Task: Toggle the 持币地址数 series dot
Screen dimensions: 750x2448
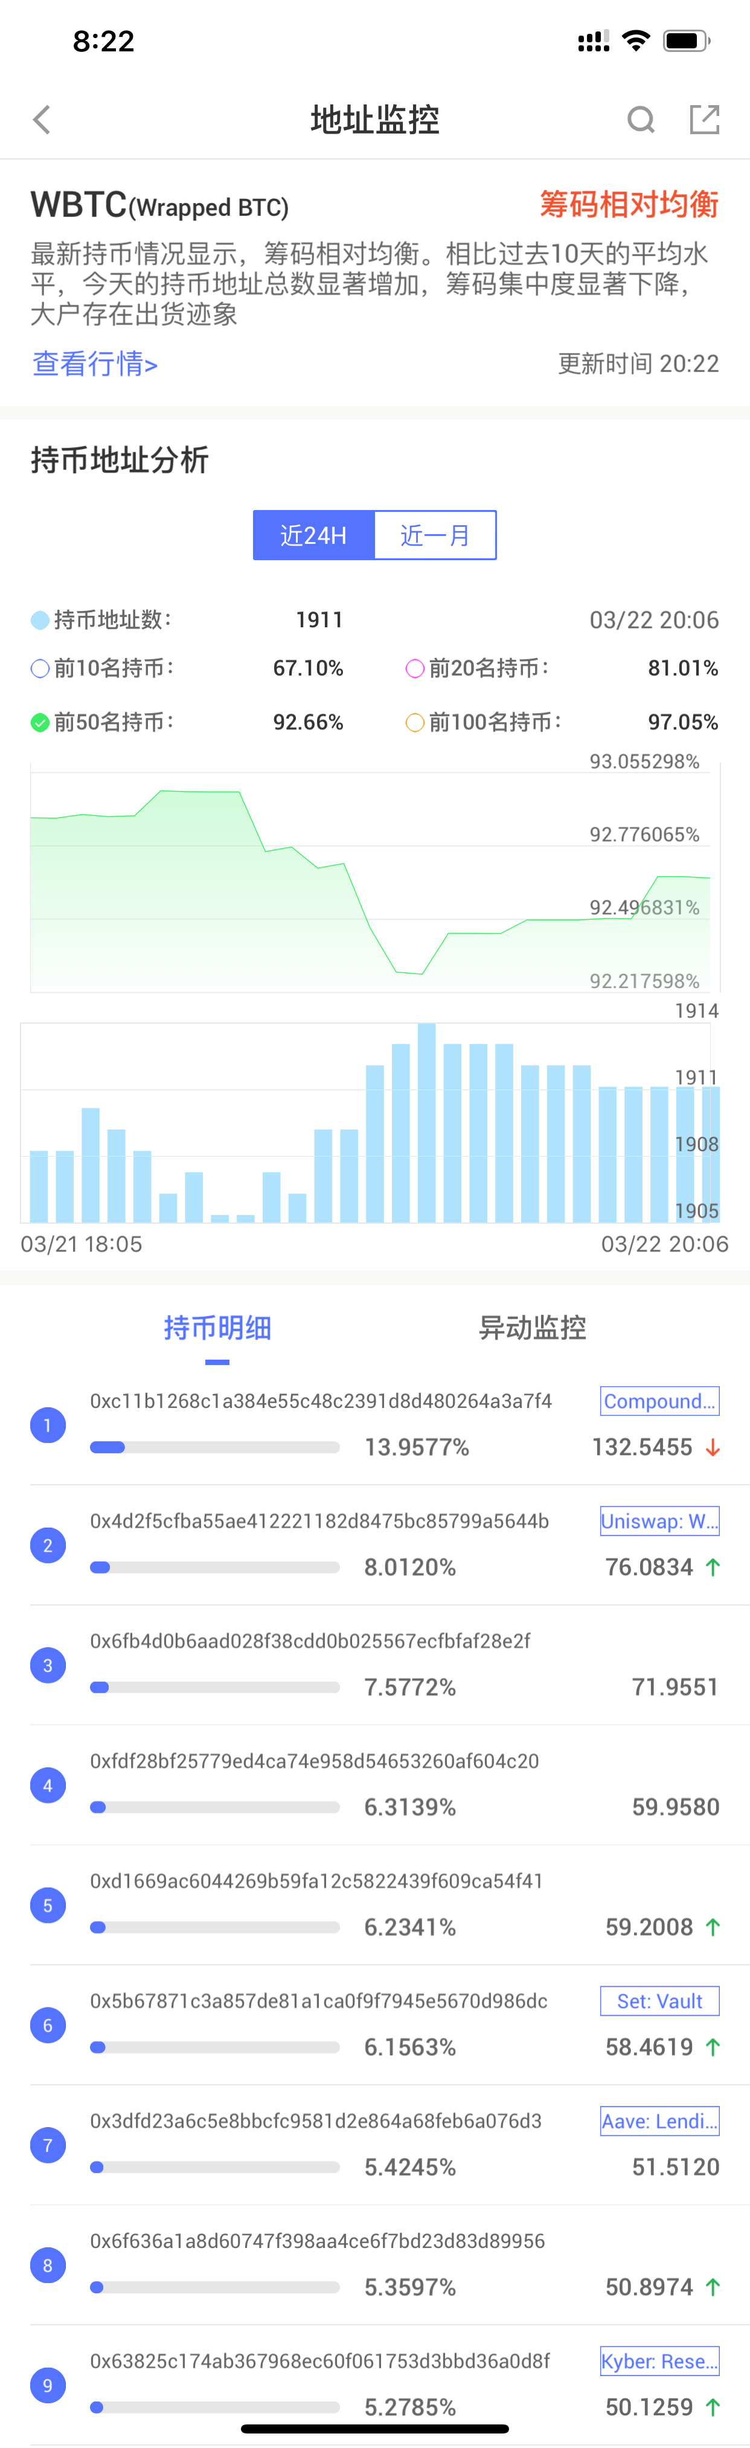Action: 40,621
